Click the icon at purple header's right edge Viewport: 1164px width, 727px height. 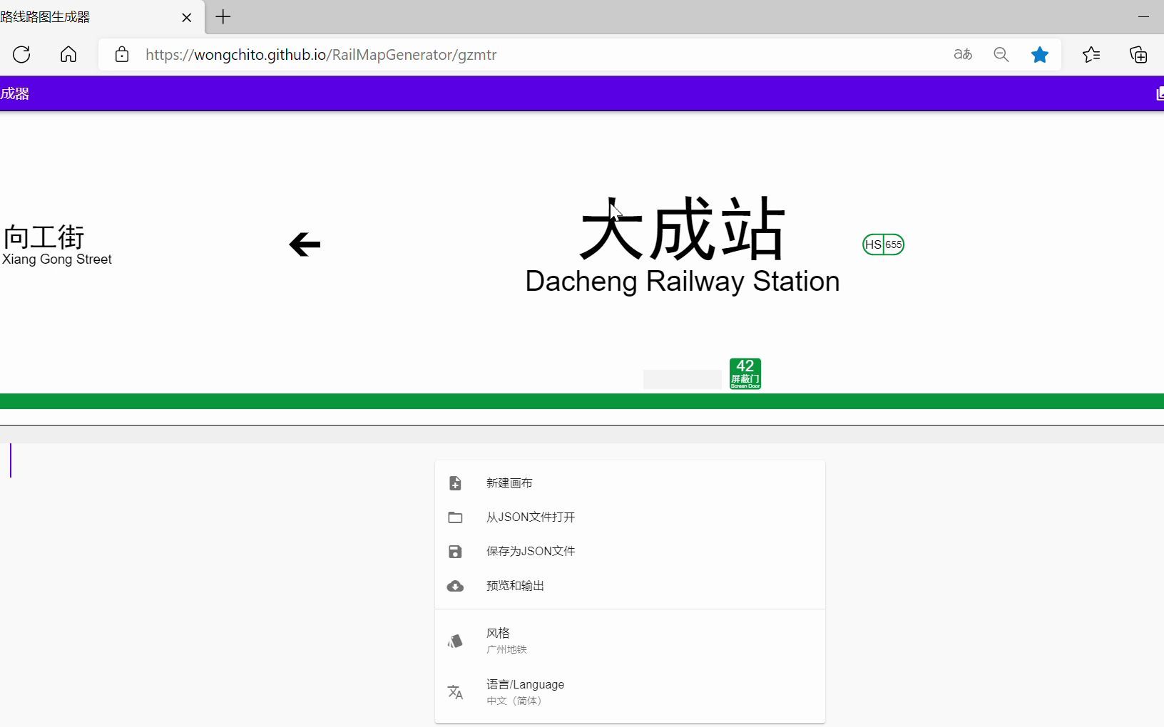pos(1160,93)
